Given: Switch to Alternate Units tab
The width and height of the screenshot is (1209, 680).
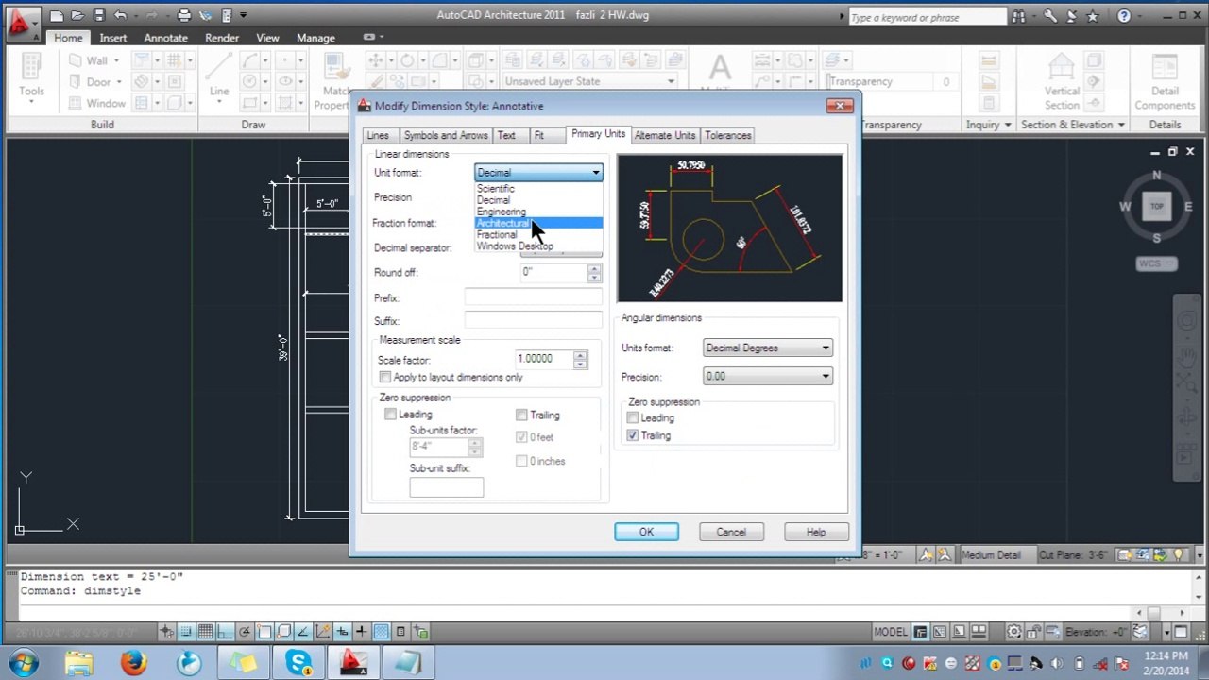Looking at the screenshot, I should tap(665, 136).
